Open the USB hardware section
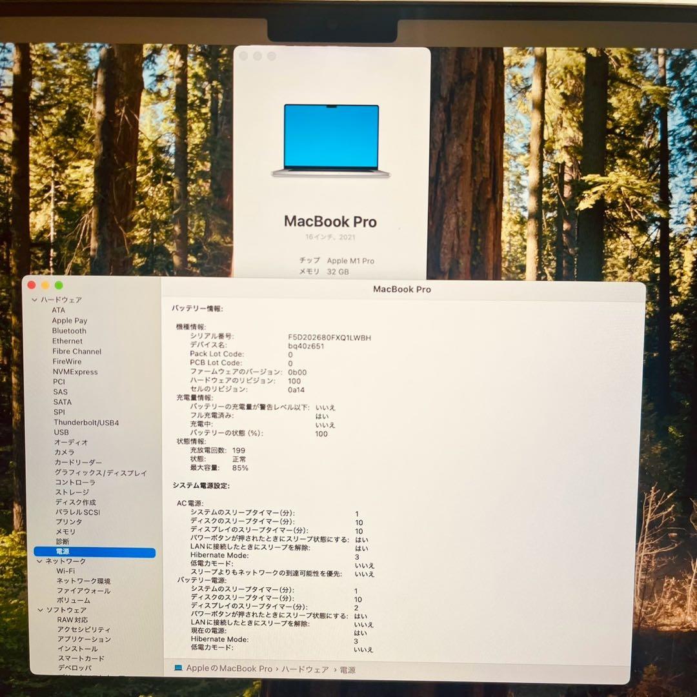697x697 pixels. point(62,432)
